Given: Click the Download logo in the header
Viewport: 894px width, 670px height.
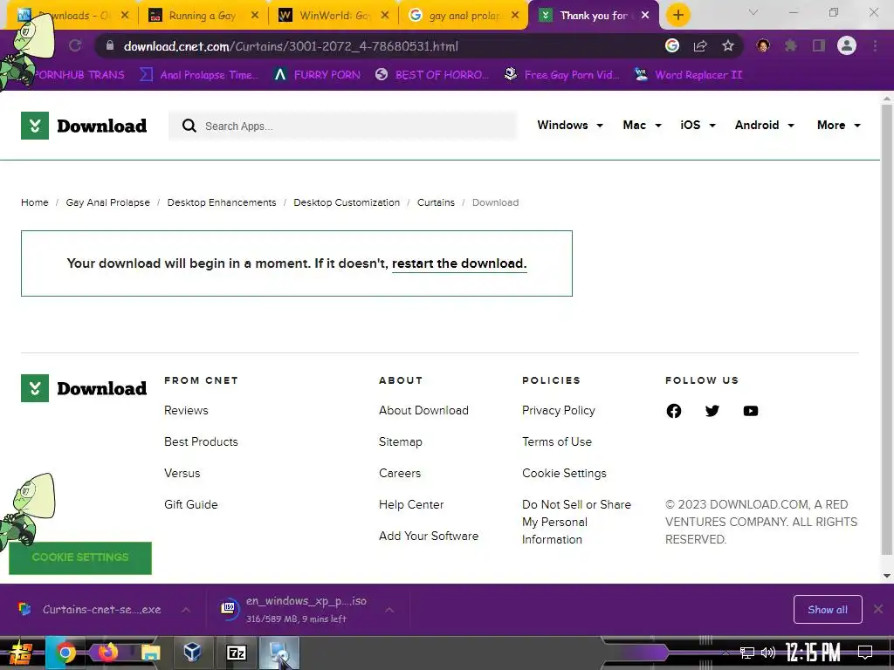Looking at the screenshot, I should pos(84,126).
